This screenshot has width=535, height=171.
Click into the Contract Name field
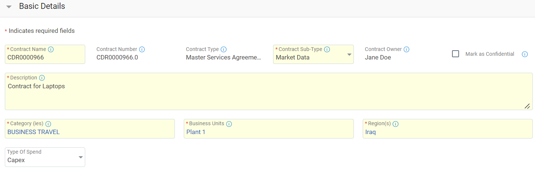tap(44, 58)
